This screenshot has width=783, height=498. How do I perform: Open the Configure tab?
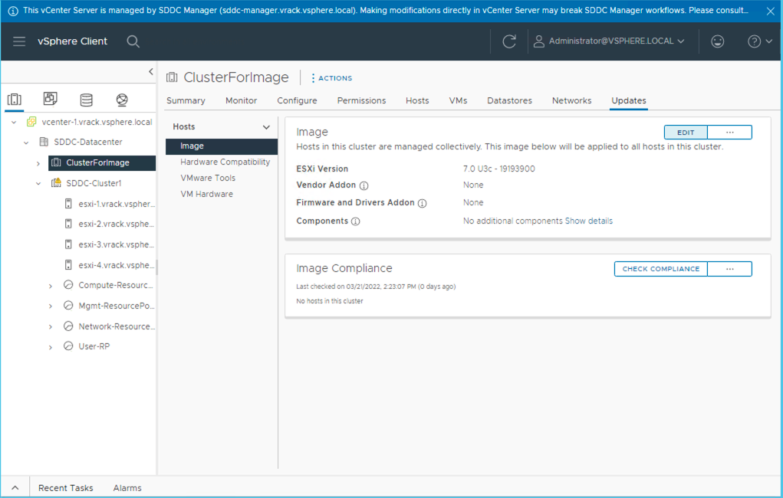coord(297,100)
